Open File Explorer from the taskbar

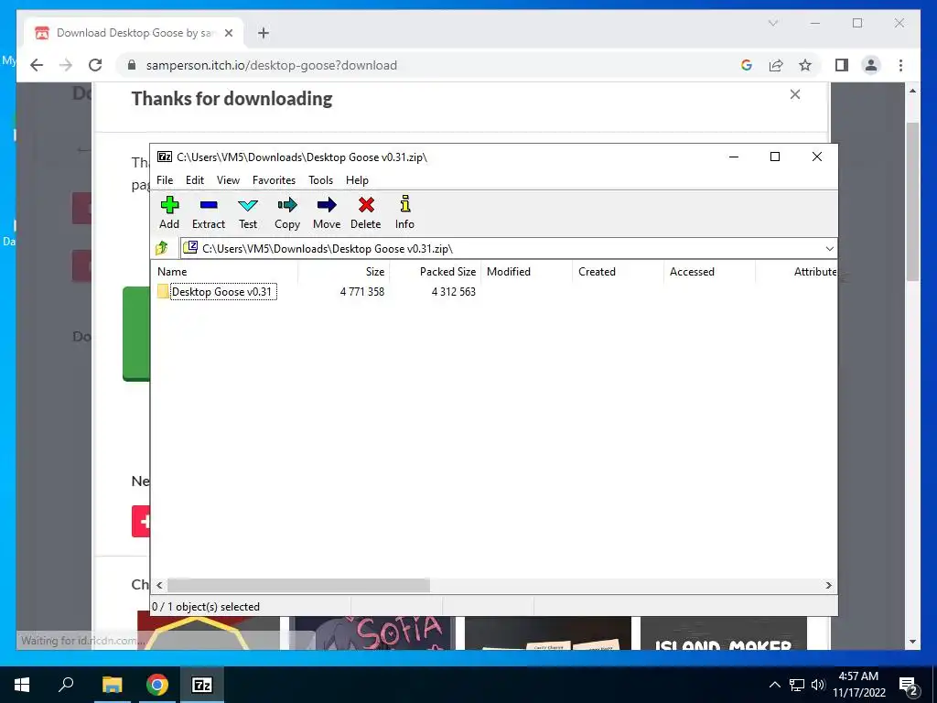point(112,685)
